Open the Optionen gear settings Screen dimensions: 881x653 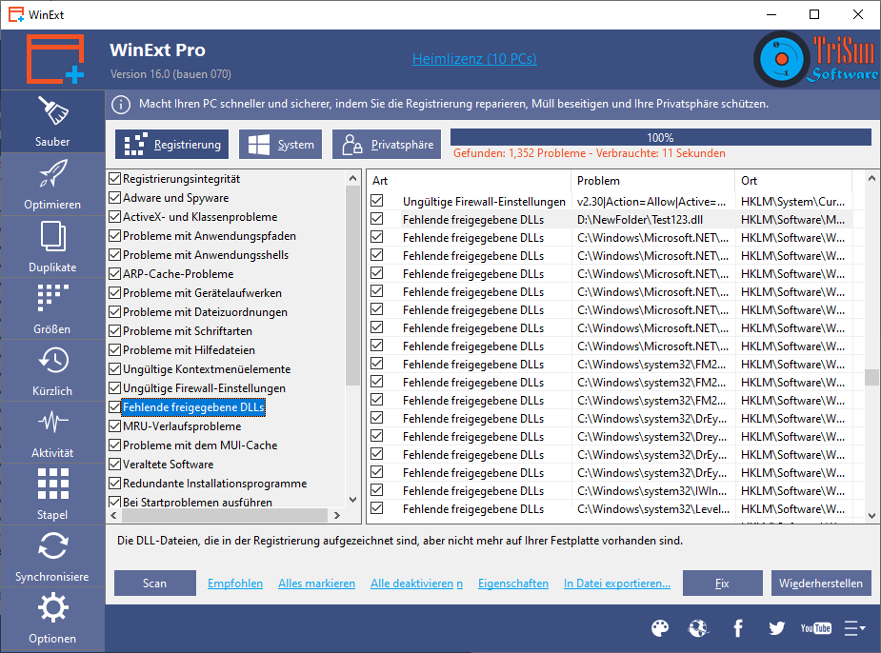52,618
